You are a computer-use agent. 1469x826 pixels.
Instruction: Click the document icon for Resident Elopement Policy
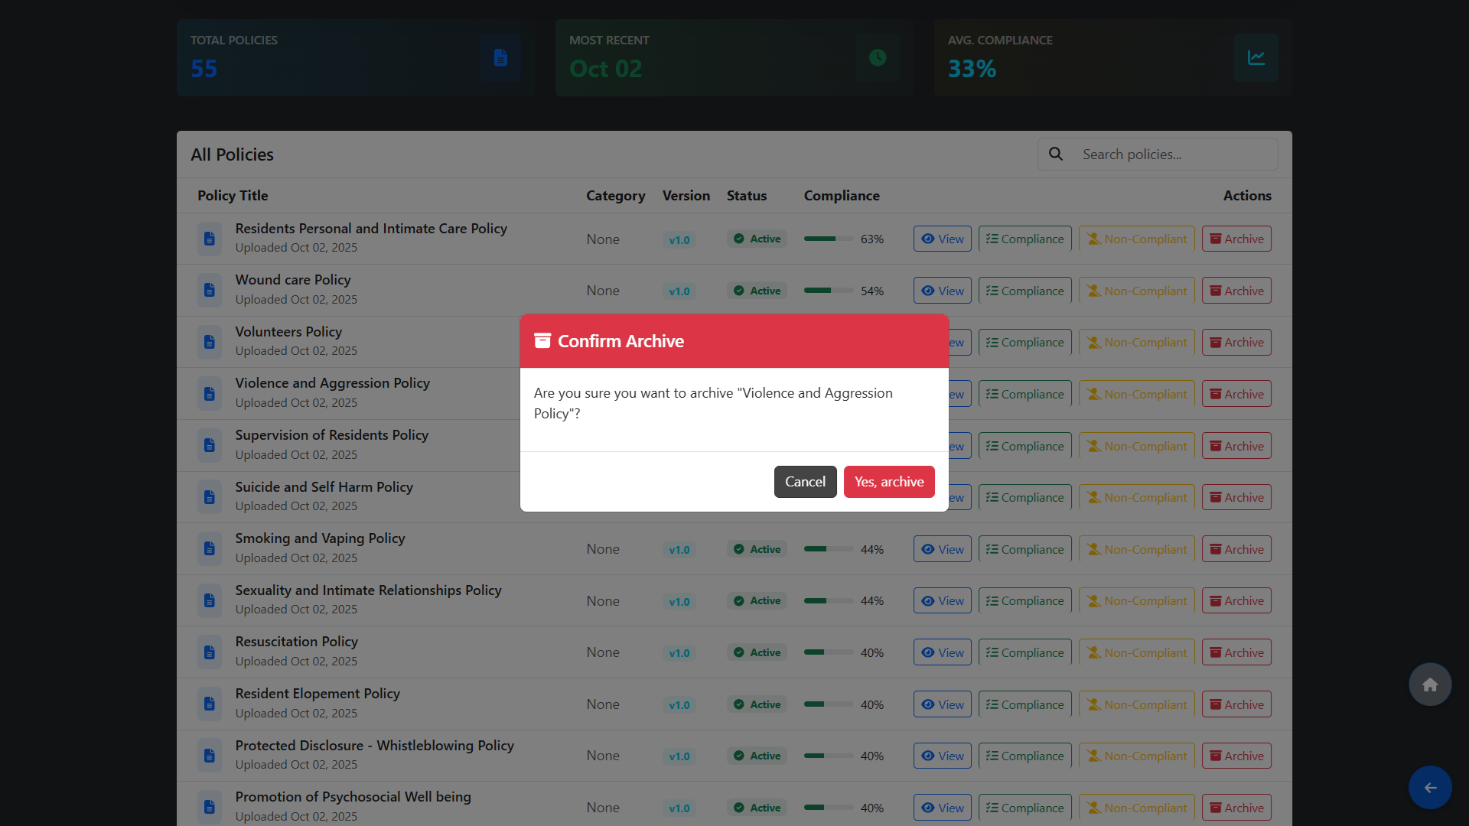(x=210, y=704)
